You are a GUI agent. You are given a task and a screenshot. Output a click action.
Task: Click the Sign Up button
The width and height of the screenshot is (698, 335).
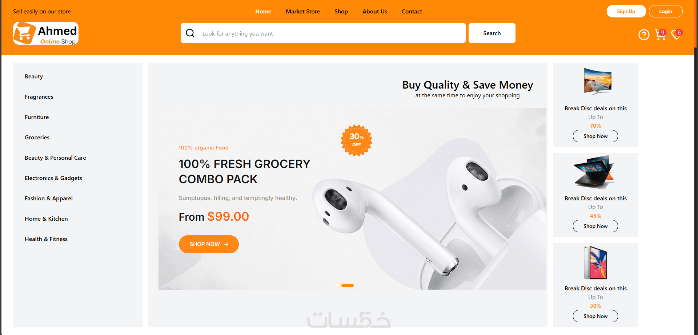(626, 11)
